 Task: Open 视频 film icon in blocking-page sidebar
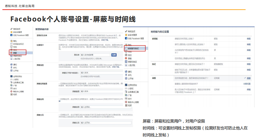11,94
